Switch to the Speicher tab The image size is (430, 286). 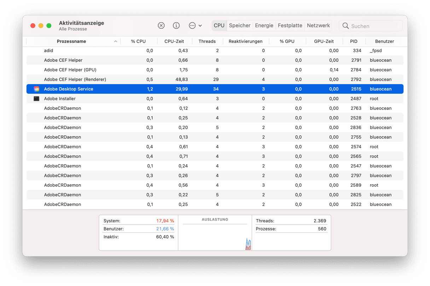coord(240,25)
